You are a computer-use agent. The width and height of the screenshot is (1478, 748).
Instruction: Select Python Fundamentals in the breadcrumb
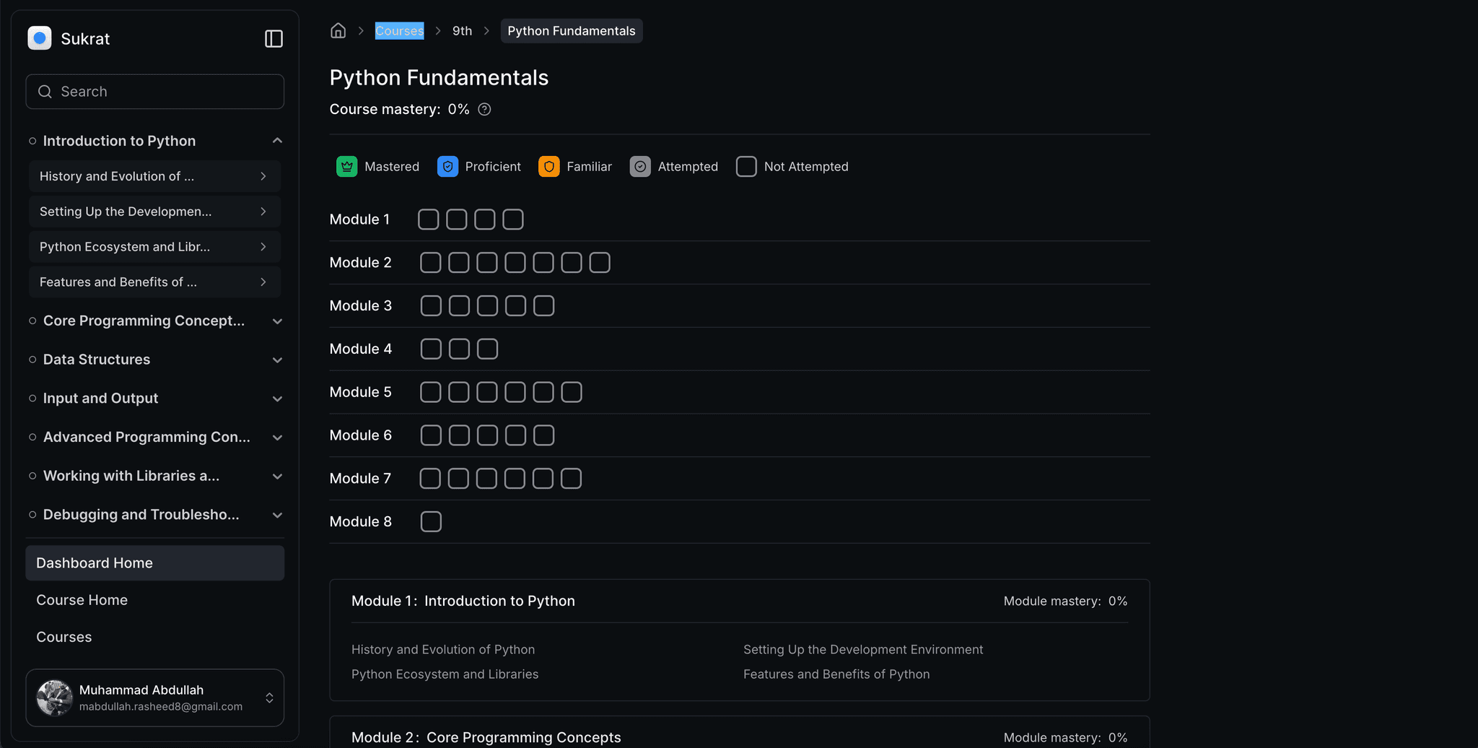[571, 30]
